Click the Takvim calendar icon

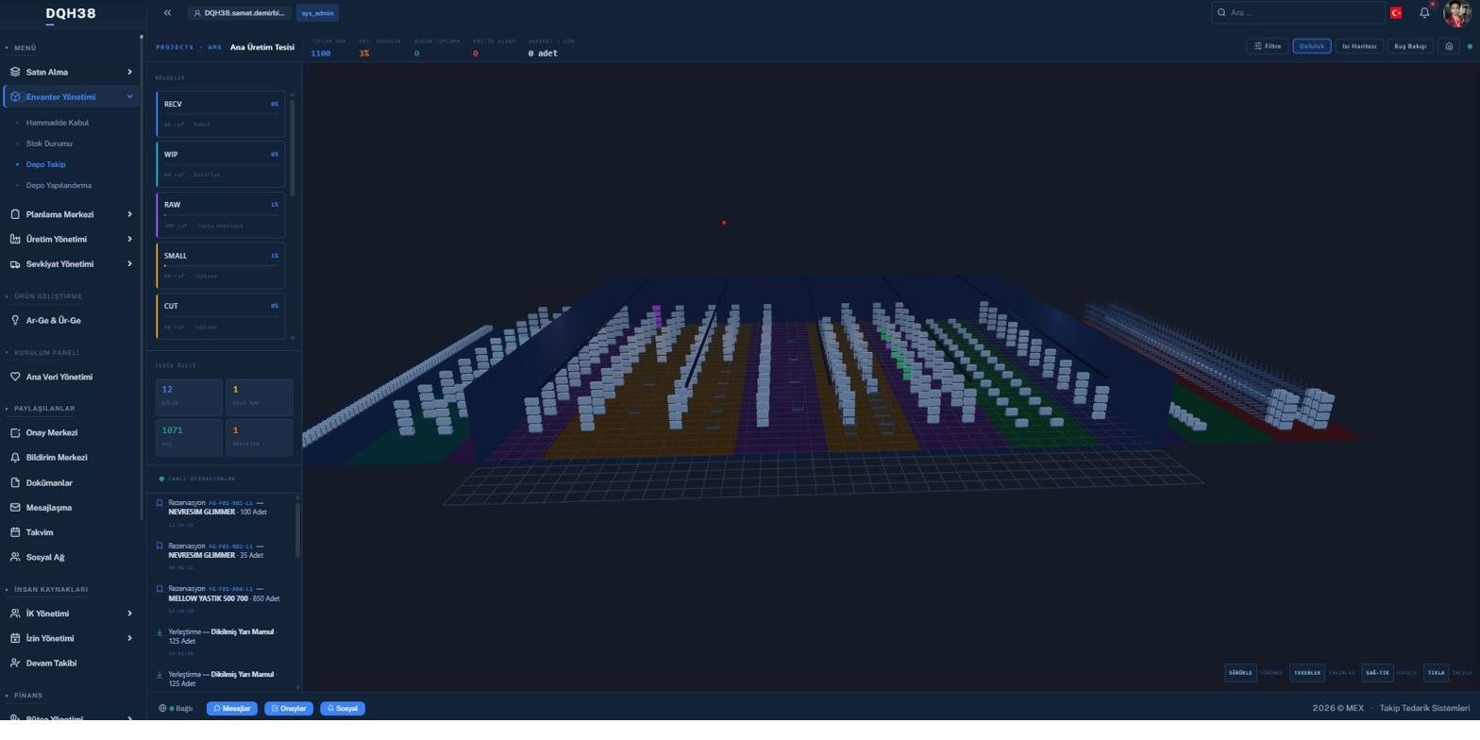(x=15, y=532)
